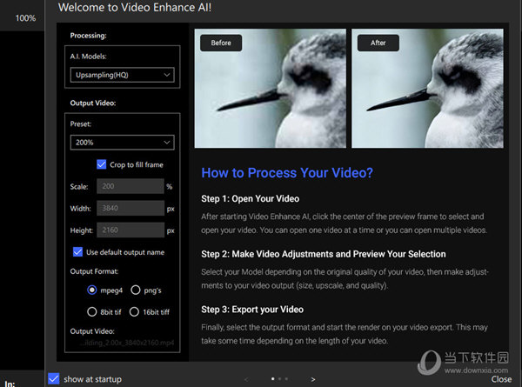
Task: Close the welcome dialog
Action: [x=501, y=379]
